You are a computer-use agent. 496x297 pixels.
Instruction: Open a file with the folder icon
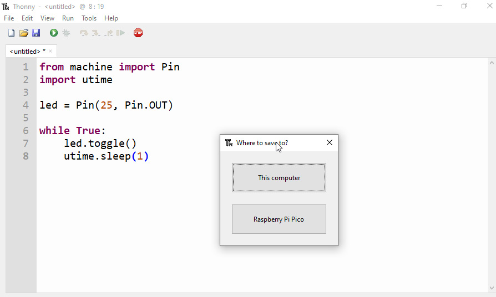tap(24, 33)
